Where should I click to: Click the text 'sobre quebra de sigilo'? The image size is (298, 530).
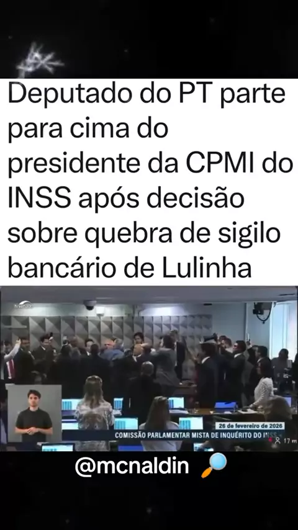tap(144, 234)
